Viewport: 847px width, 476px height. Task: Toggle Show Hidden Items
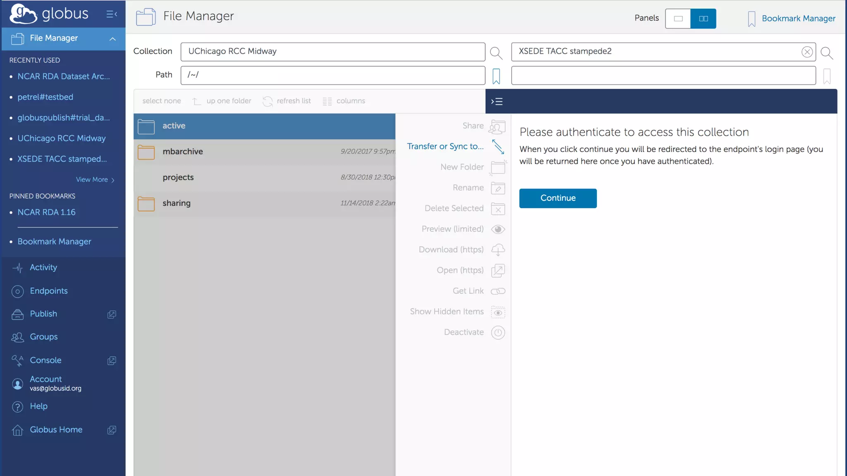pos(498,312)
